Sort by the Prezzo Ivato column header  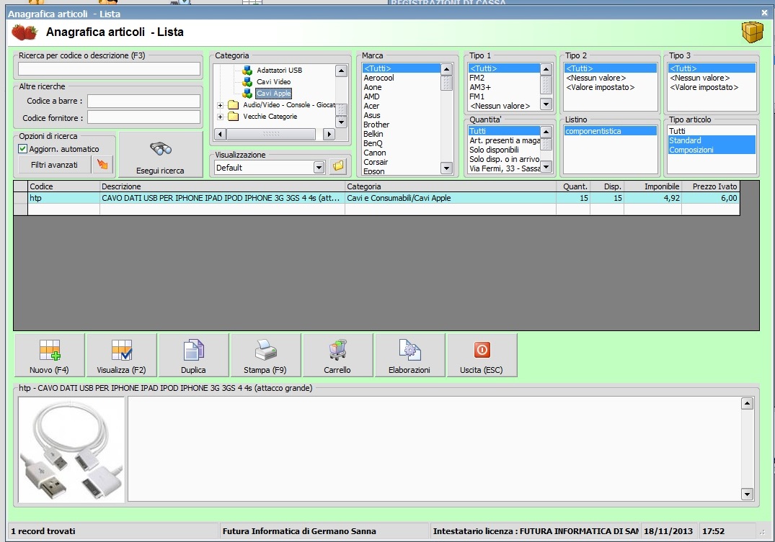[x=710, y=186]
